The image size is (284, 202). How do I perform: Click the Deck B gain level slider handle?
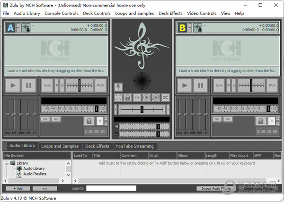click(x=268, y=109)
